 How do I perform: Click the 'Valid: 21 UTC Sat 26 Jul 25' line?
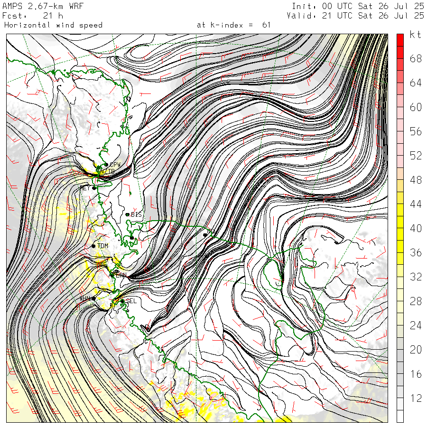355,16
